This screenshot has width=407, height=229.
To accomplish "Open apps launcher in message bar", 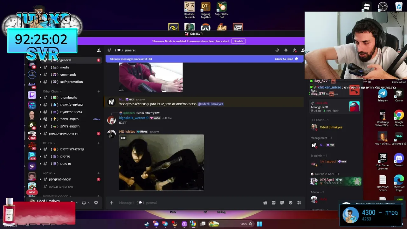I will coord(299,203).
